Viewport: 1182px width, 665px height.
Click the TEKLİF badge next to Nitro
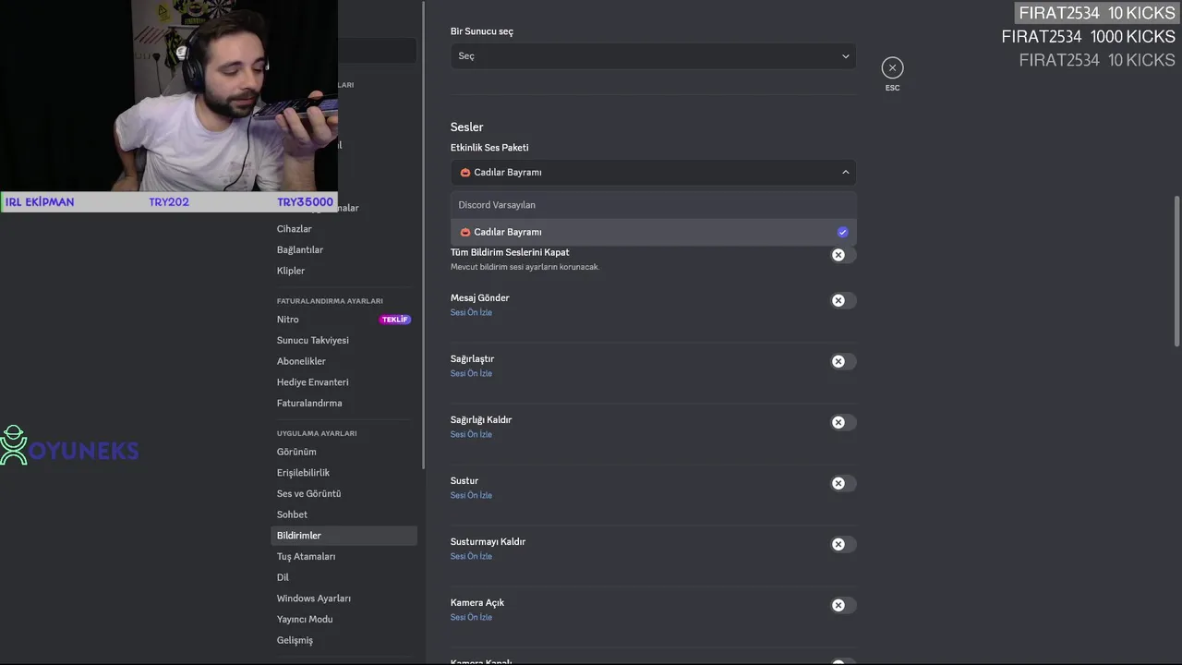(394, 320)
